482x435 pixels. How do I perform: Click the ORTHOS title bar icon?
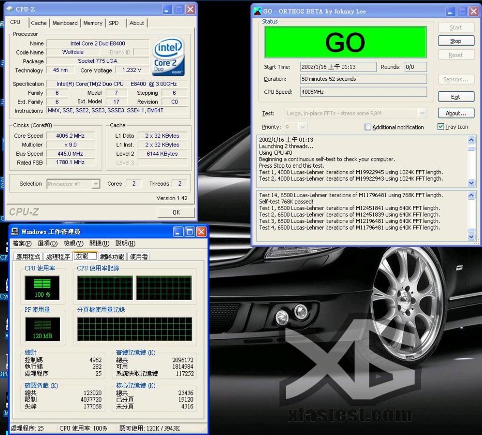pyautogui.click(x=257, y=12)
